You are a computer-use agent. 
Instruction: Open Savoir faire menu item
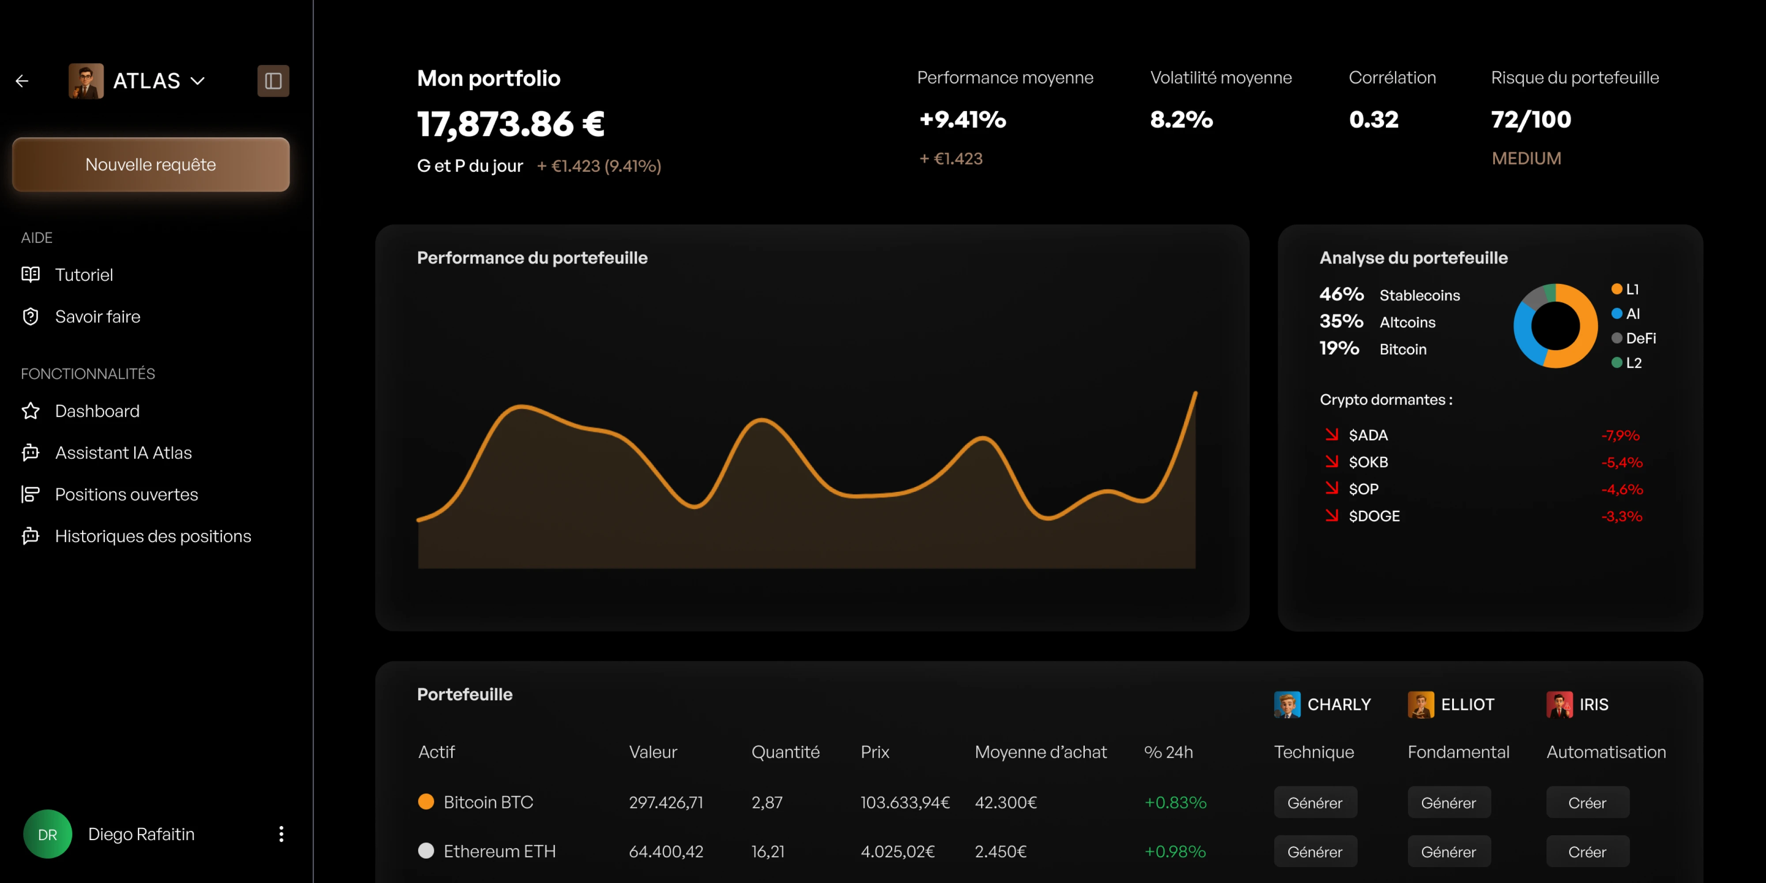(x=97, y=317)
